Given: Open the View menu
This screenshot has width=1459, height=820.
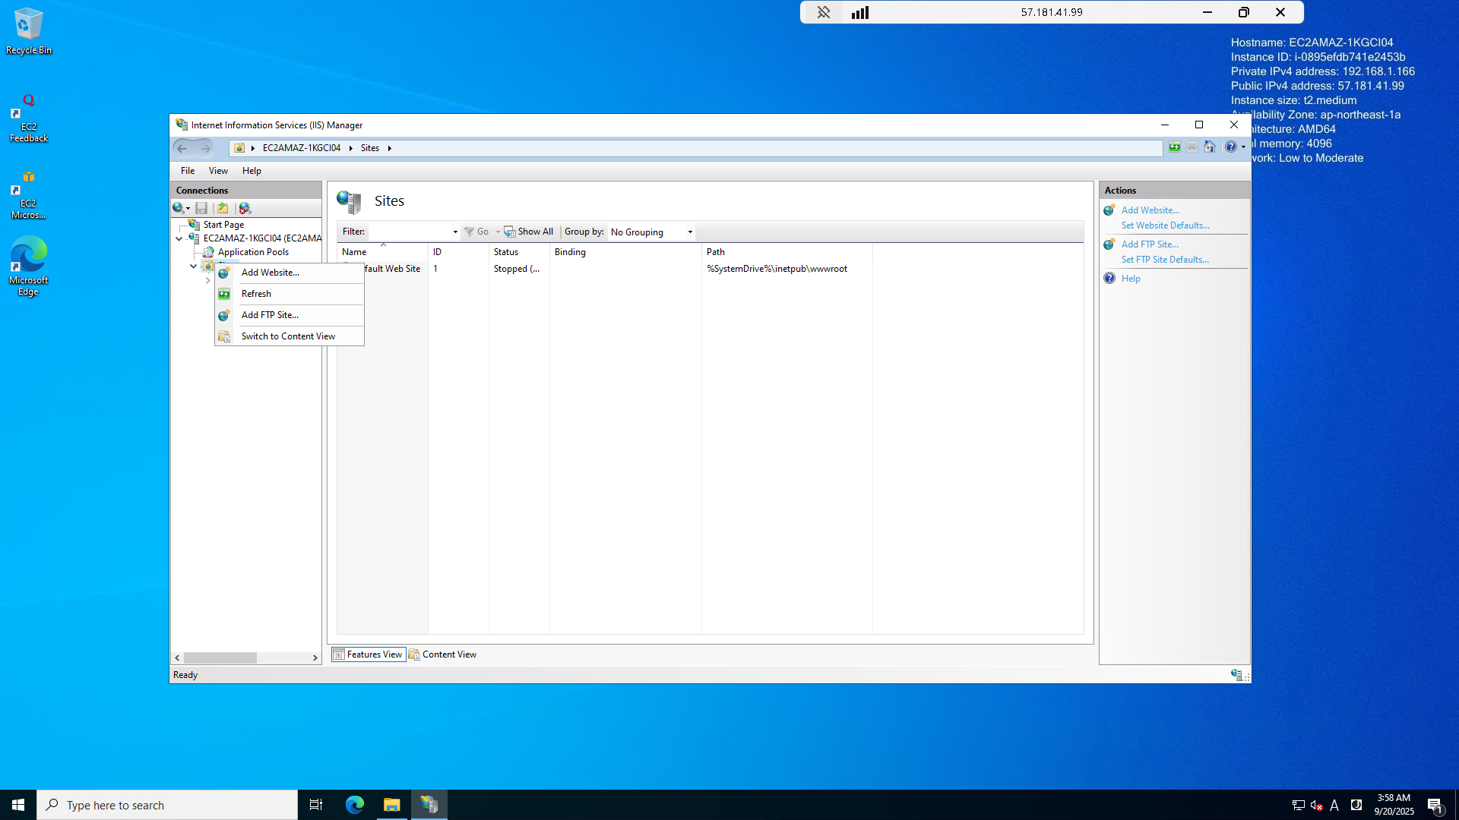Looking at the screenshot, I should click(x=218, y=171).
